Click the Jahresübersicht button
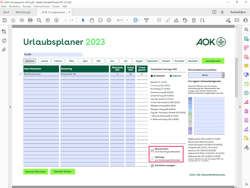Screen dimensions: 250x188 tap(213, 61)
